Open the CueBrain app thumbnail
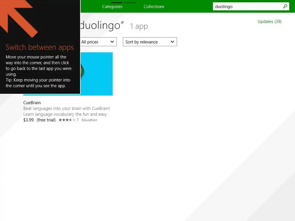 pyautogui.click(x=96, y=74)
